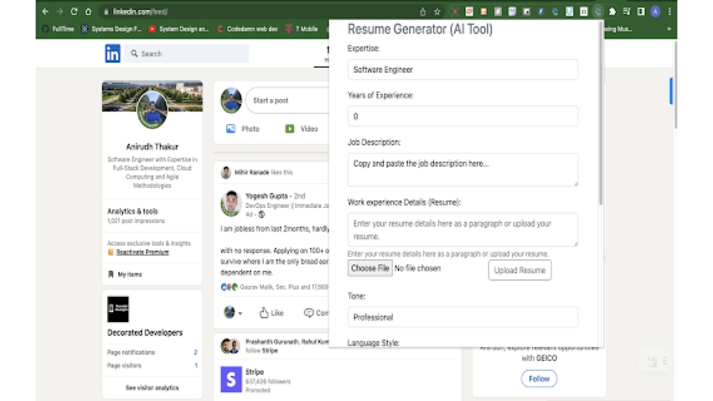Click the Upload Resume button
The width and height of the screenshot is (713, 401).
(x=520, y=270)
